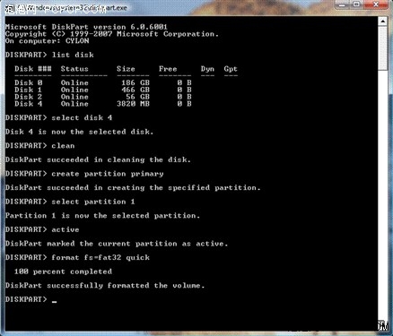This screenshot has height=336, width=393.
Task: Click the 'select partition 1' command line
Action: tap(70, 202)
